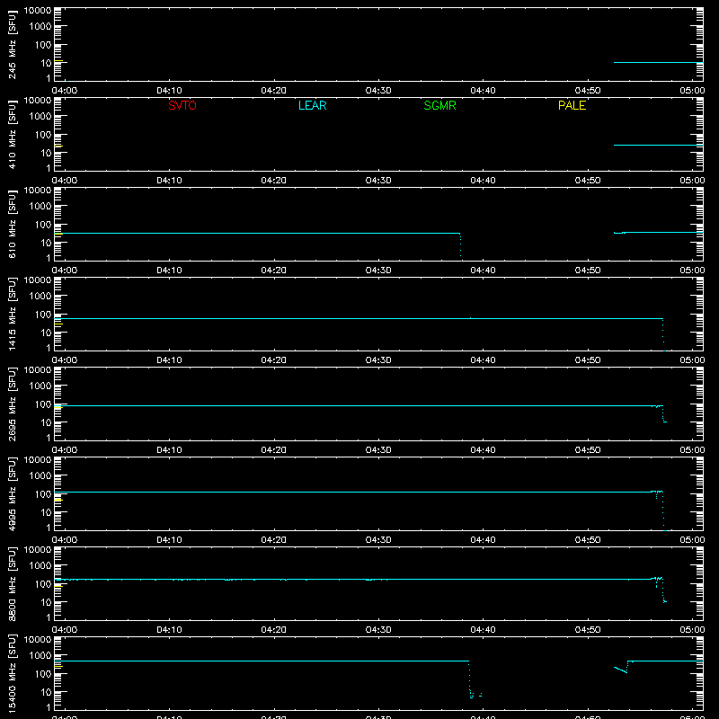Click 05:00 time label under 4995 MHz panel
This screenshot has width=719, height=719.
[x=692, y=540]
